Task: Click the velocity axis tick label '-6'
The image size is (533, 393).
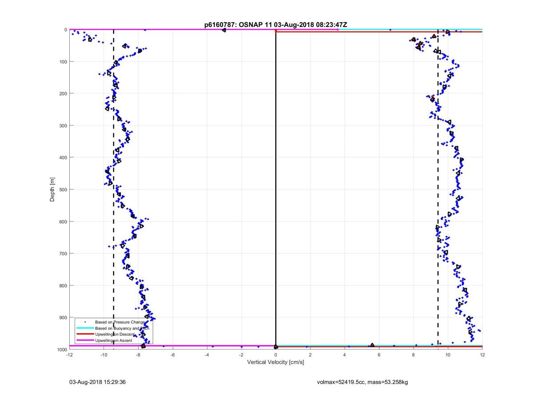Action: click(172, 355)
